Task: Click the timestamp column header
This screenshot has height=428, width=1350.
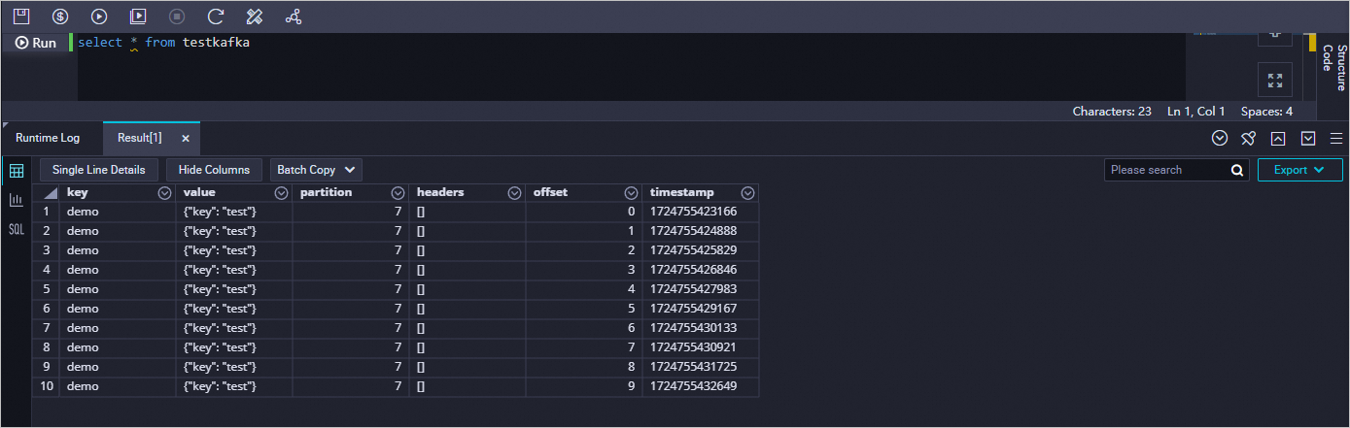Action: (x=701, y=192)
